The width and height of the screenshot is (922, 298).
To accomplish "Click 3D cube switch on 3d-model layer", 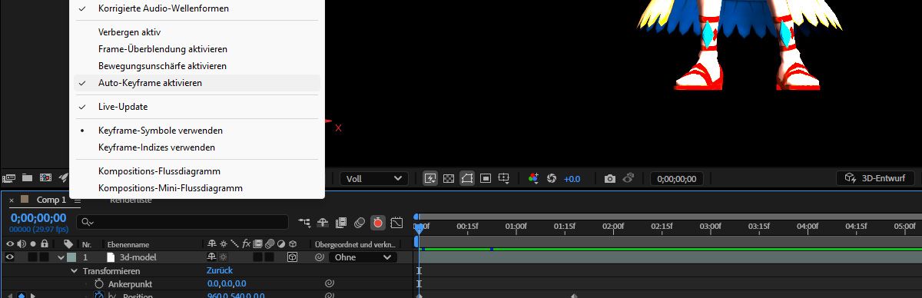I will click(x=292, y=258).
